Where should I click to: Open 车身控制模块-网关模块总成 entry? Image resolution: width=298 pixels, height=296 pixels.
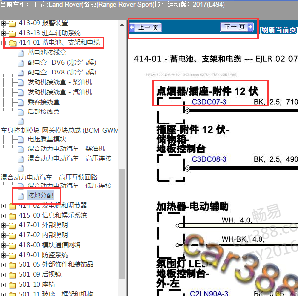[60, 131]
